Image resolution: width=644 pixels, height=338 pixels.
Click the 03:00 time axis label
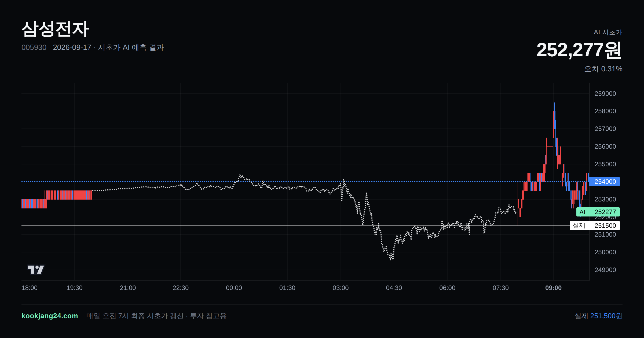[x=341, y=288]
